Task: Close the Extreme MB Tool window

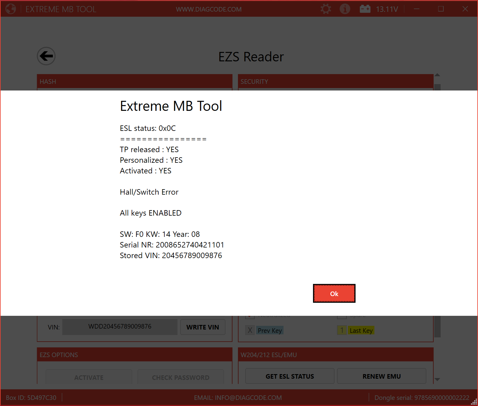Action: tap(465, 9)
